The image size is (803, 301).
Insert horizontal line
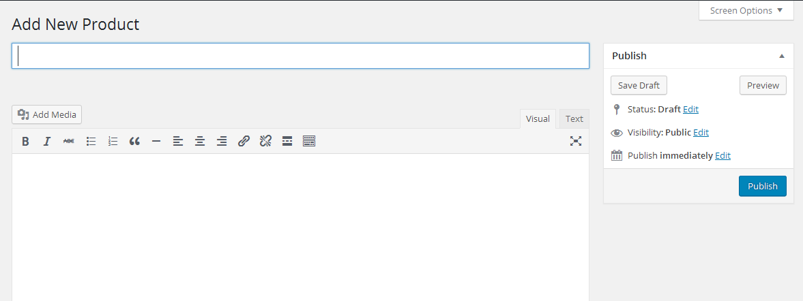pyautogui.click(x=156, y=142)
